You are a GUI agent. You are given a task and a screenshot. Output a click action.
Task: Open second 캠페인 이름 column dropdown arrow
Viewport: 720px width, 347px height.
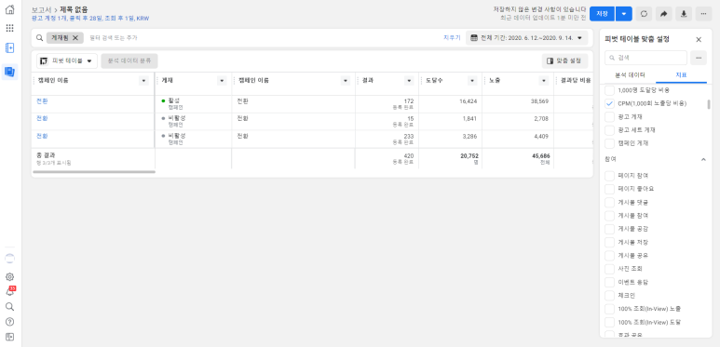pos(346,81)
